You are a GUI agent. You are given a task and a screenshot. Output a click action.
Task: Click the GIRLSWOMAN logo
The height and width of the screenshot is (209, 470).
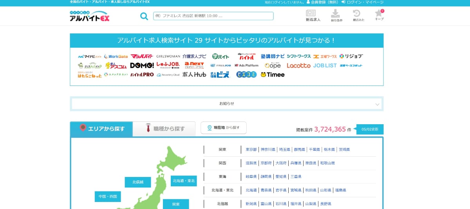pos(168,56)
